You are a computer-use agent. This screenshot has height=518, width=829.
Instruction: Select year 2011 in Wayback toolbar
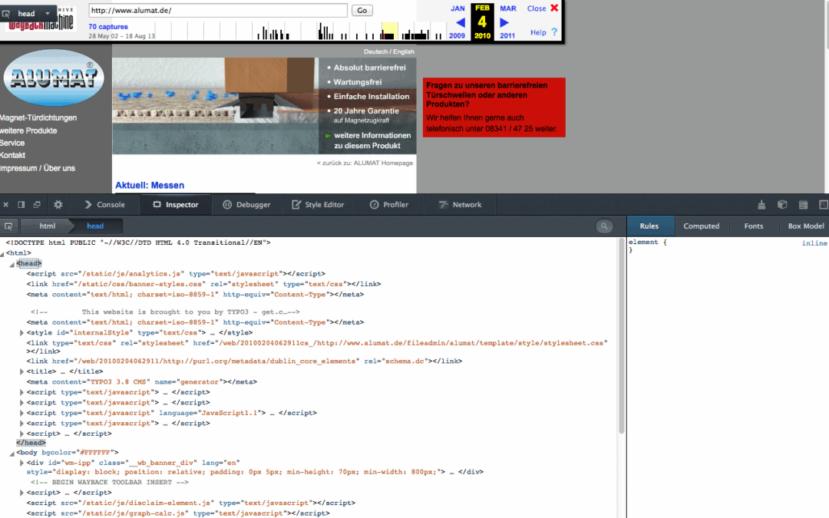tap(507, 36)
